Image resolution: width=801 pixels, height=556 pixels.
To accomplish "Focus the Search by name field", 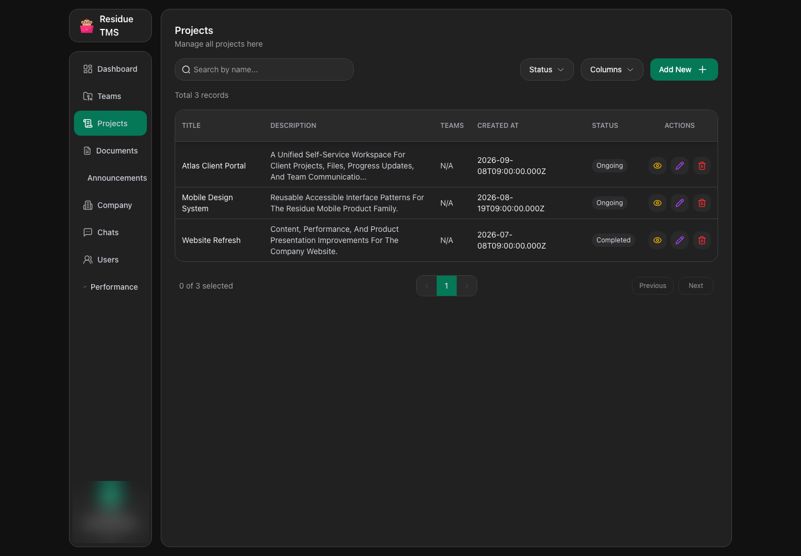I will [264, 69].
